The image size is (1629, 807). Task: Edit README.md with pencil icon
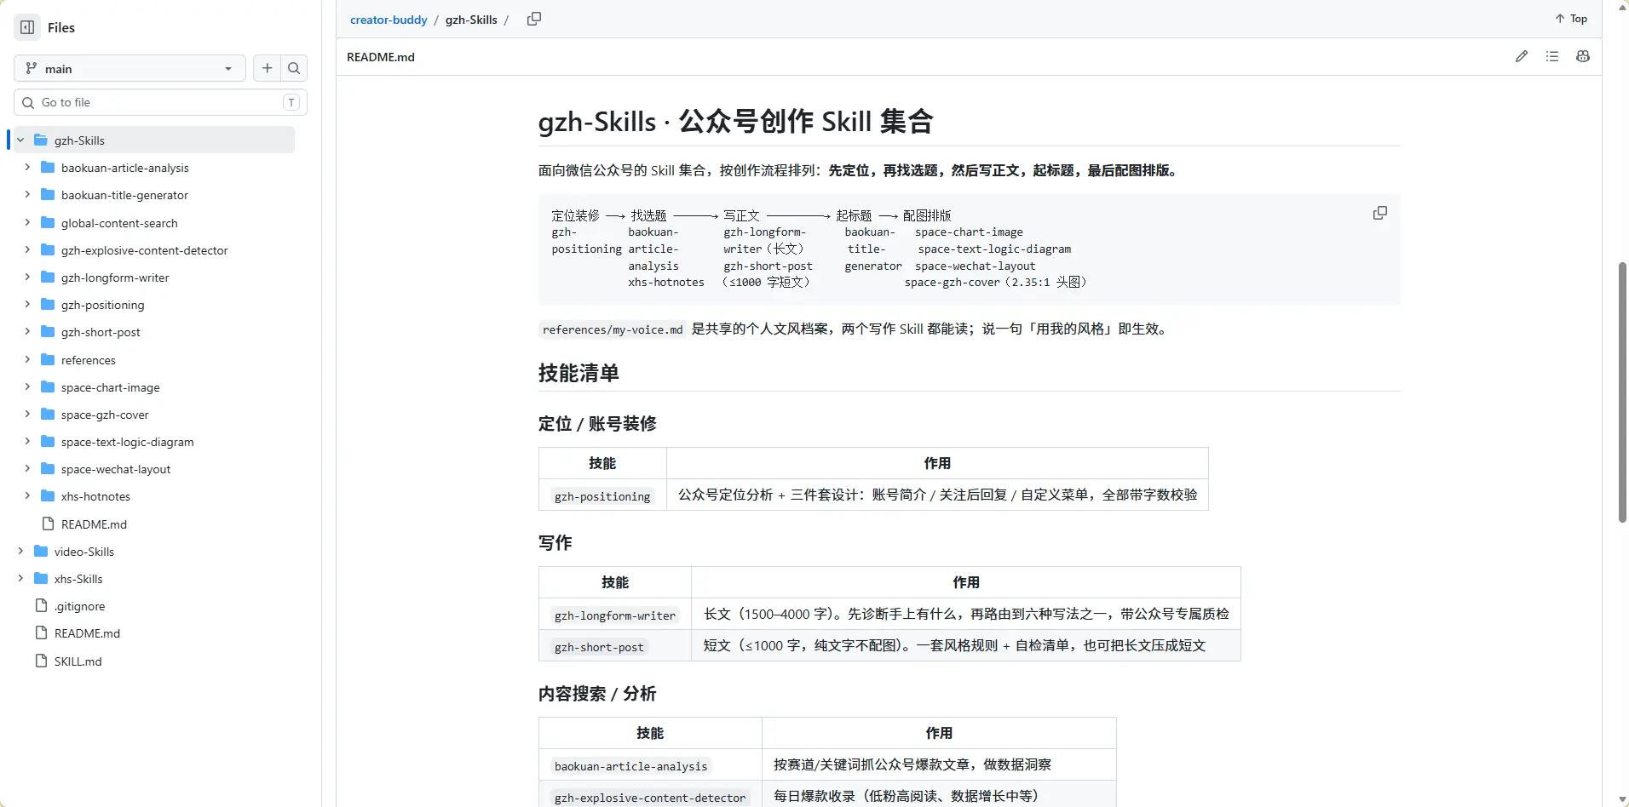[x=1522, y=56]
